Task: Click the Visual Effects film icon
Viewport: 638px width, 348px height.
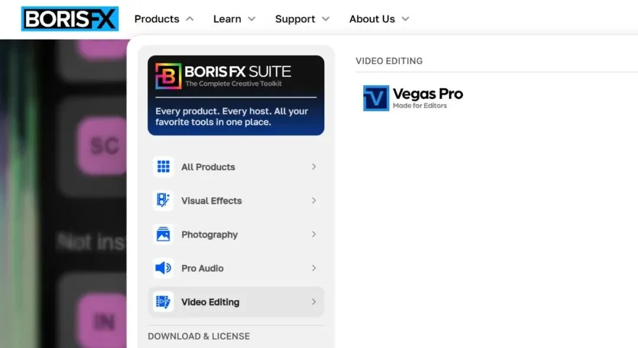Action: [x=163, y=200]
